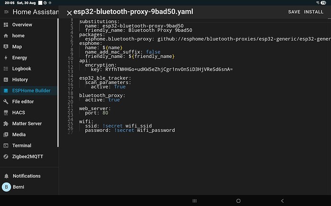Click the Notifications bell icon

pyautogui.click(x=6, y=176)
